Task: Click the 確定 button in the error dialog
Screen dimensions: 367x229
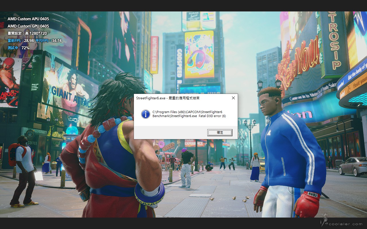Action: tap(220, 133)
